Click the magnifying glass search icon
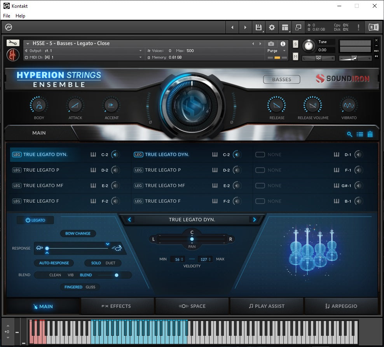The height and width of the screenshot is (347, 384). click(x=349, y=134)
